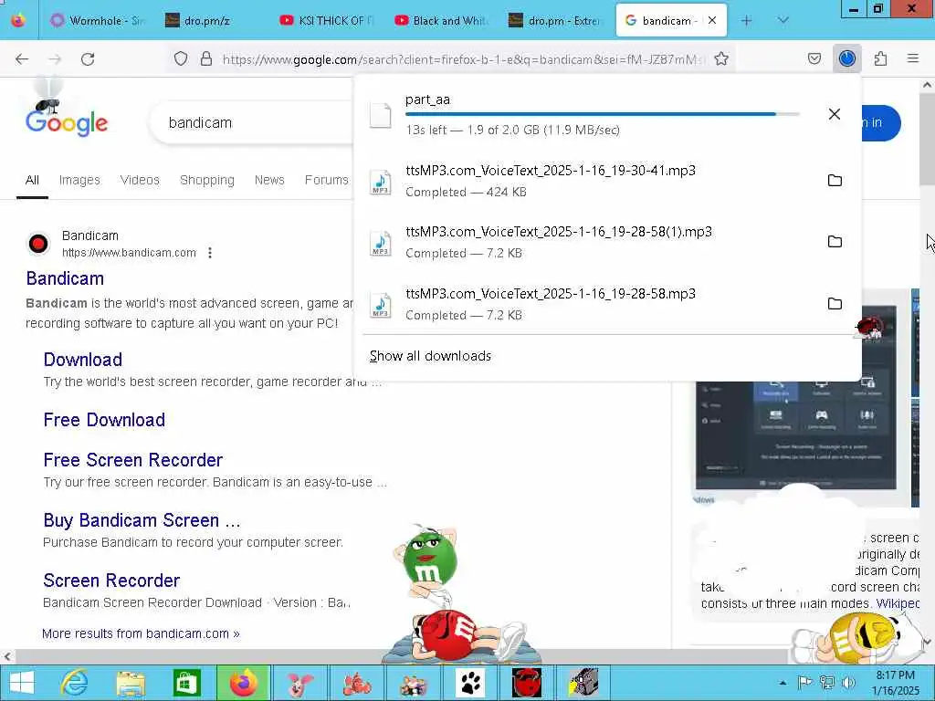Viewport: 935px width, 701px height.
Task: Select the Forums search filter
Action: click(326, 180)
